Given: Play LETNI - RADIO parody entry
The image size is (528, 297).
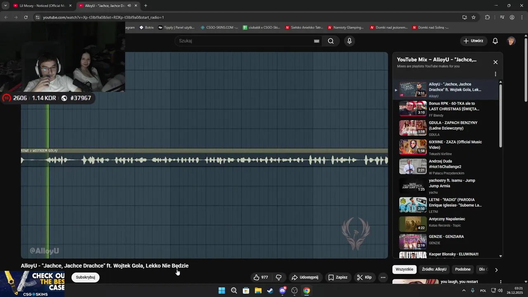Looking at the screenshot, I should pyautogui.click(x=445, y=205).
